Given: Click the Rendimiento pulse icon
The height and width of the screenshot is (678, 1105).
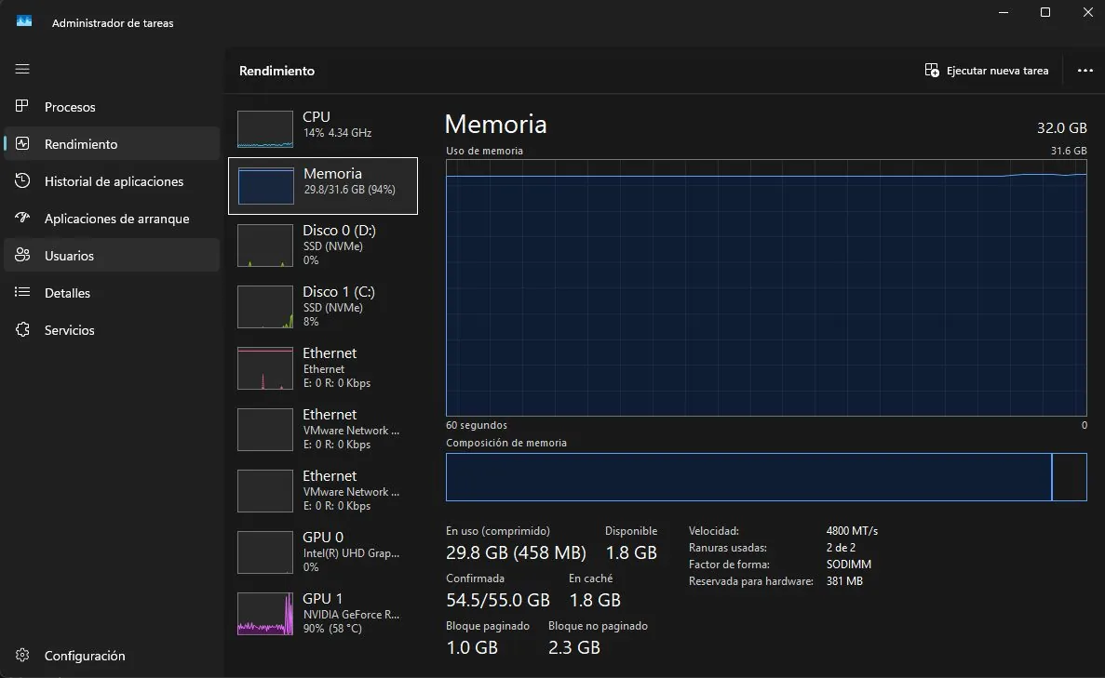Looking at the screenshot, I should click(x=22, y=143).
